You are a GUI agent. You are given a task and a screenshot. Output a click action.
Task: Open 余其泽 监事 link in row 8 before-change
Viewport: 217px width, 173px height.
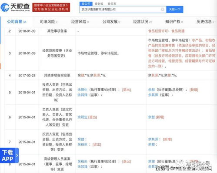(x=83, y=166)
